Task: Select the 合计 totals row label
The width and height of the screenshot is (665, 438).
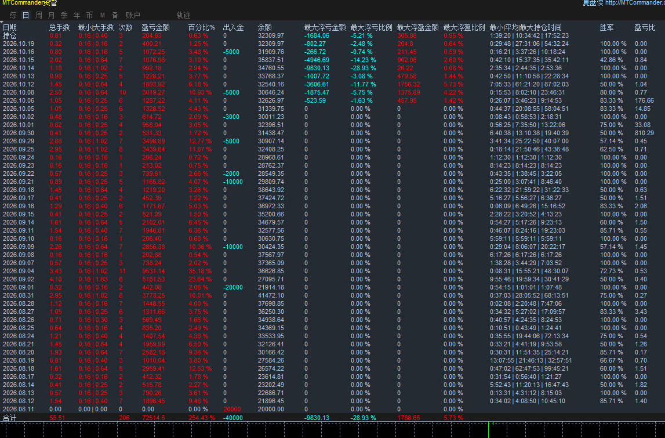Action: (x=10, y=418)
